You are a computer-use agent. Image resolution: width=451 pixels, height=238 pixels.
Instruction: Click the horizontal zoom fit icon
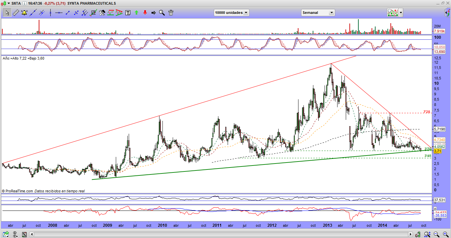click(427, 234)
